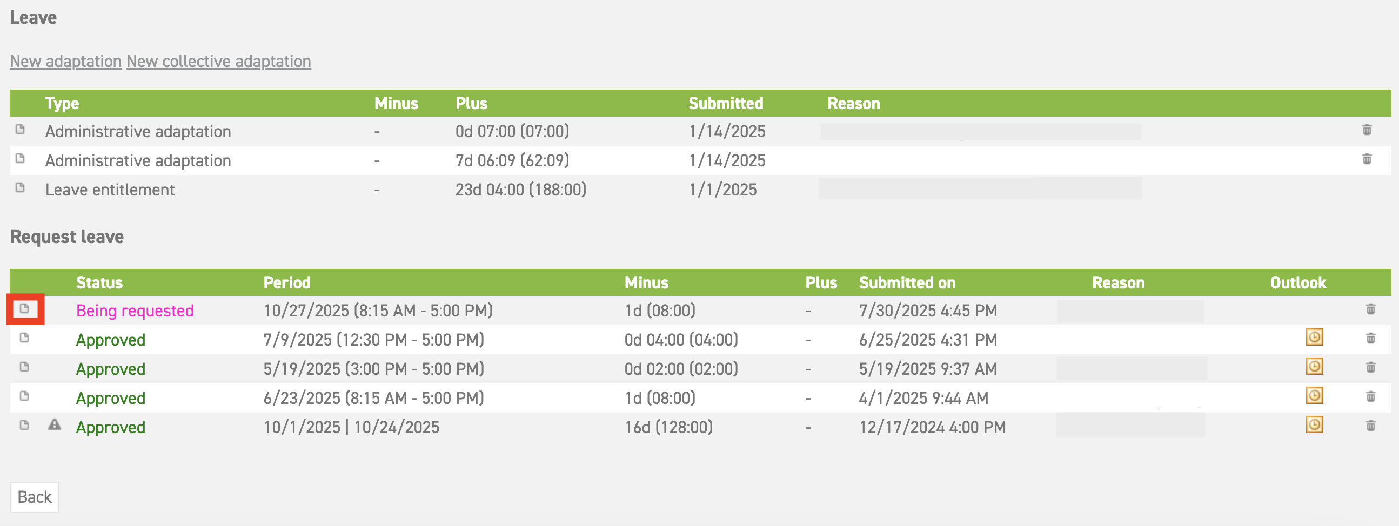The height and width of the screenshot is (526, 1399).
Task: Open Outlook icon for 10/1/2025 leave
Action: coord(1314,424)
